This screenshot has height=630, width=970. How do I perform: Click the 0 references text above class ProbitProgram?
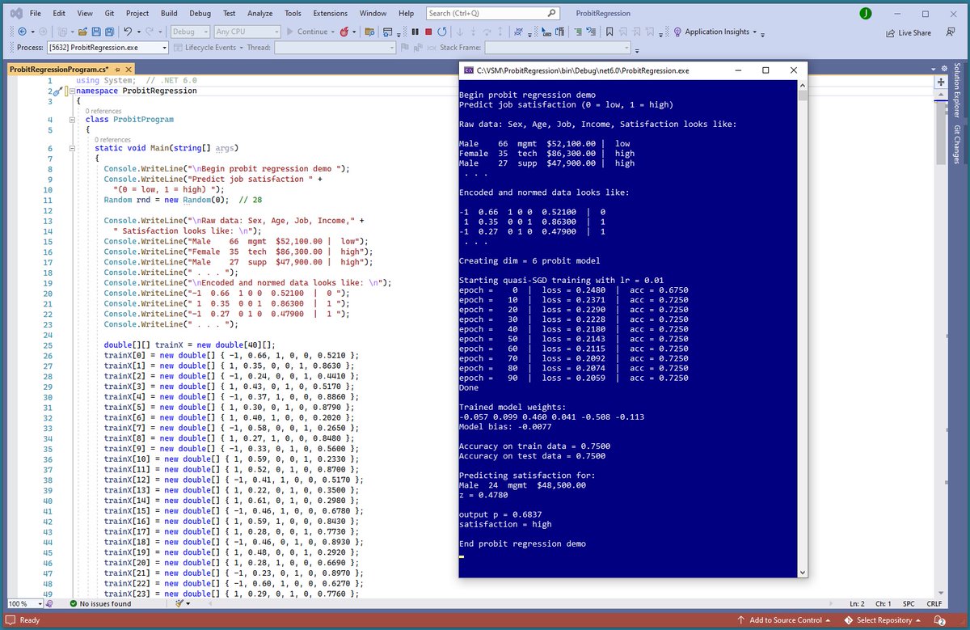[102, 111]
